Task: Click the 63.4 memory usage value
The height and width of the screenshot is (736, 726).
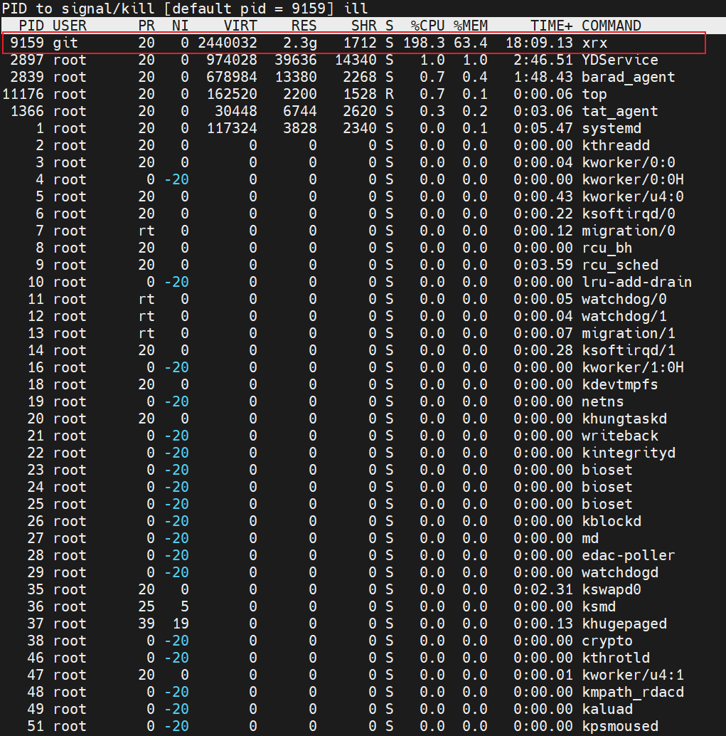Action: coord(471,43)
